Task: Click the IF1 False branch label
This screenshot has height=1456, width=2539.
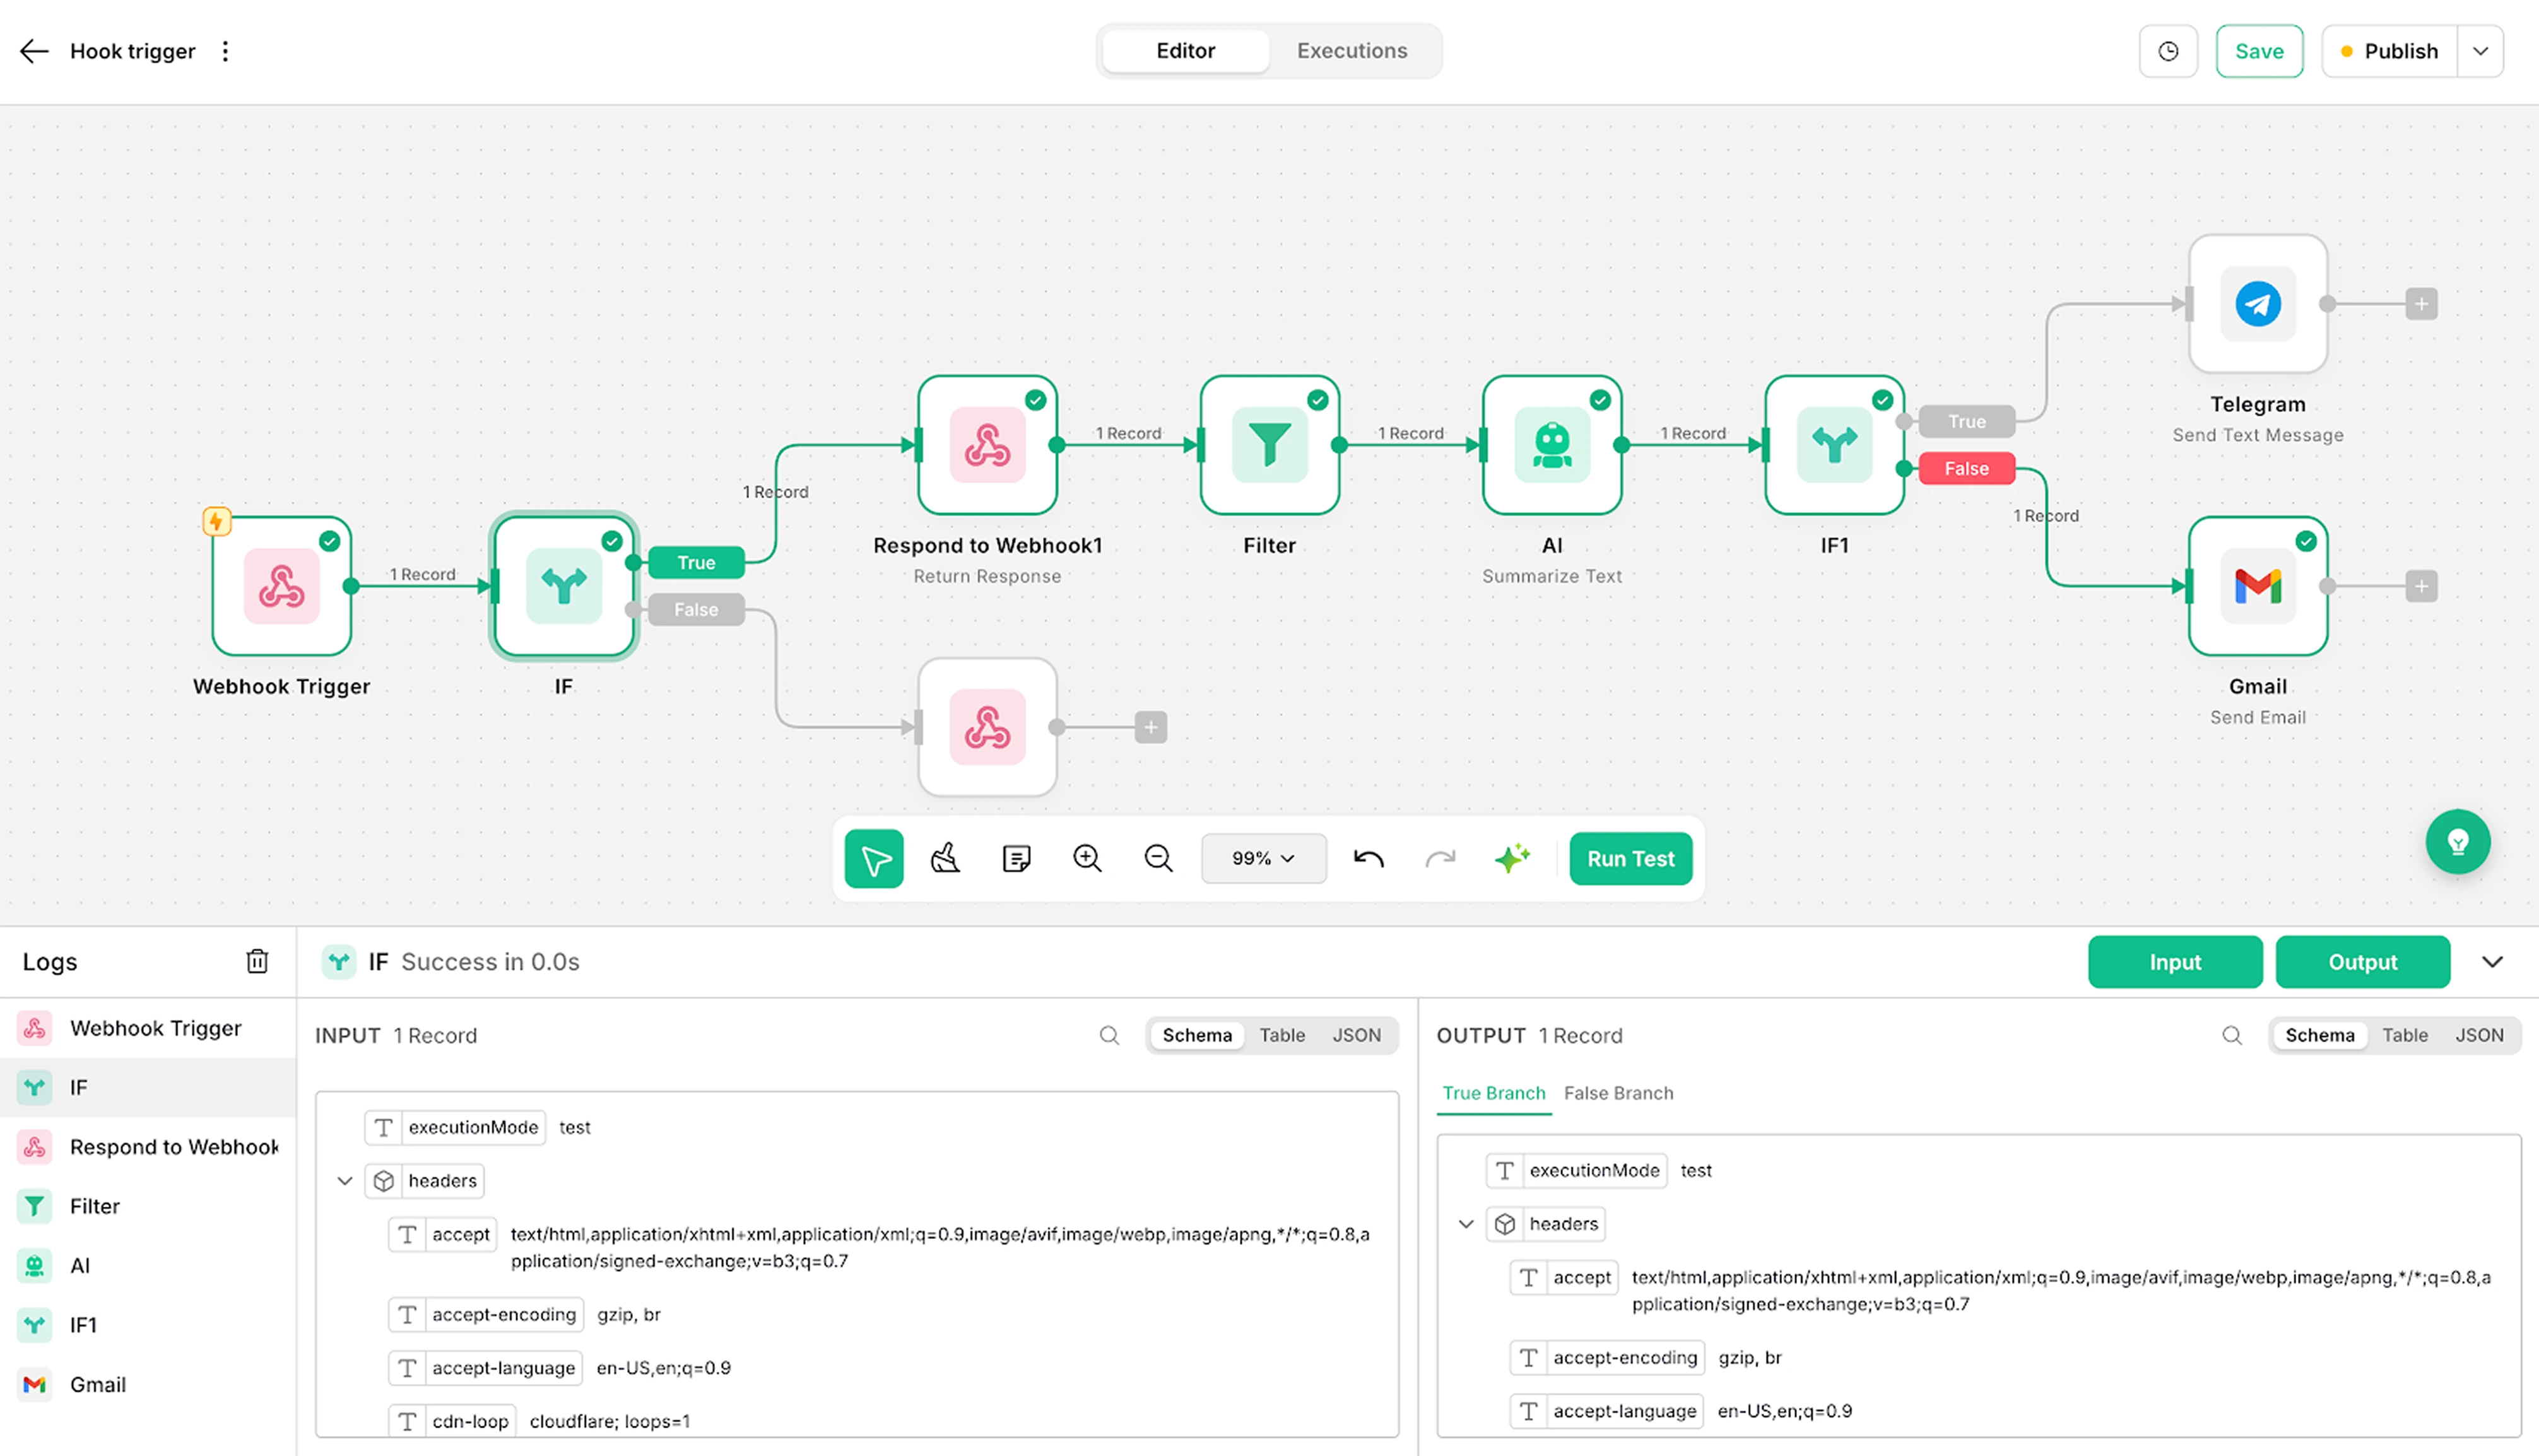Action: point(1966,468)
